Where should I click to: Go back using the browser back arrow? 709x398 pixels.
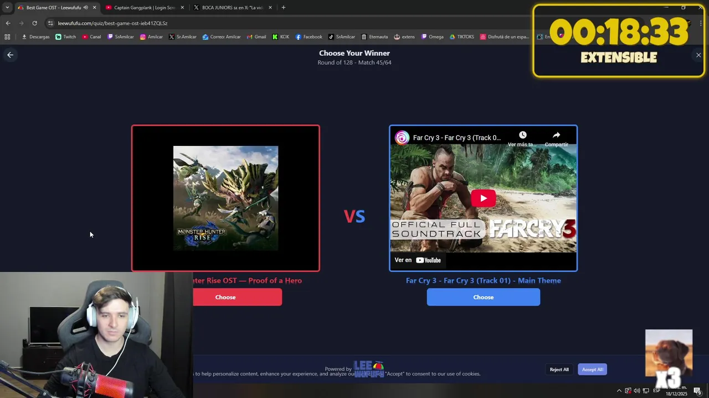click(8, 23)
